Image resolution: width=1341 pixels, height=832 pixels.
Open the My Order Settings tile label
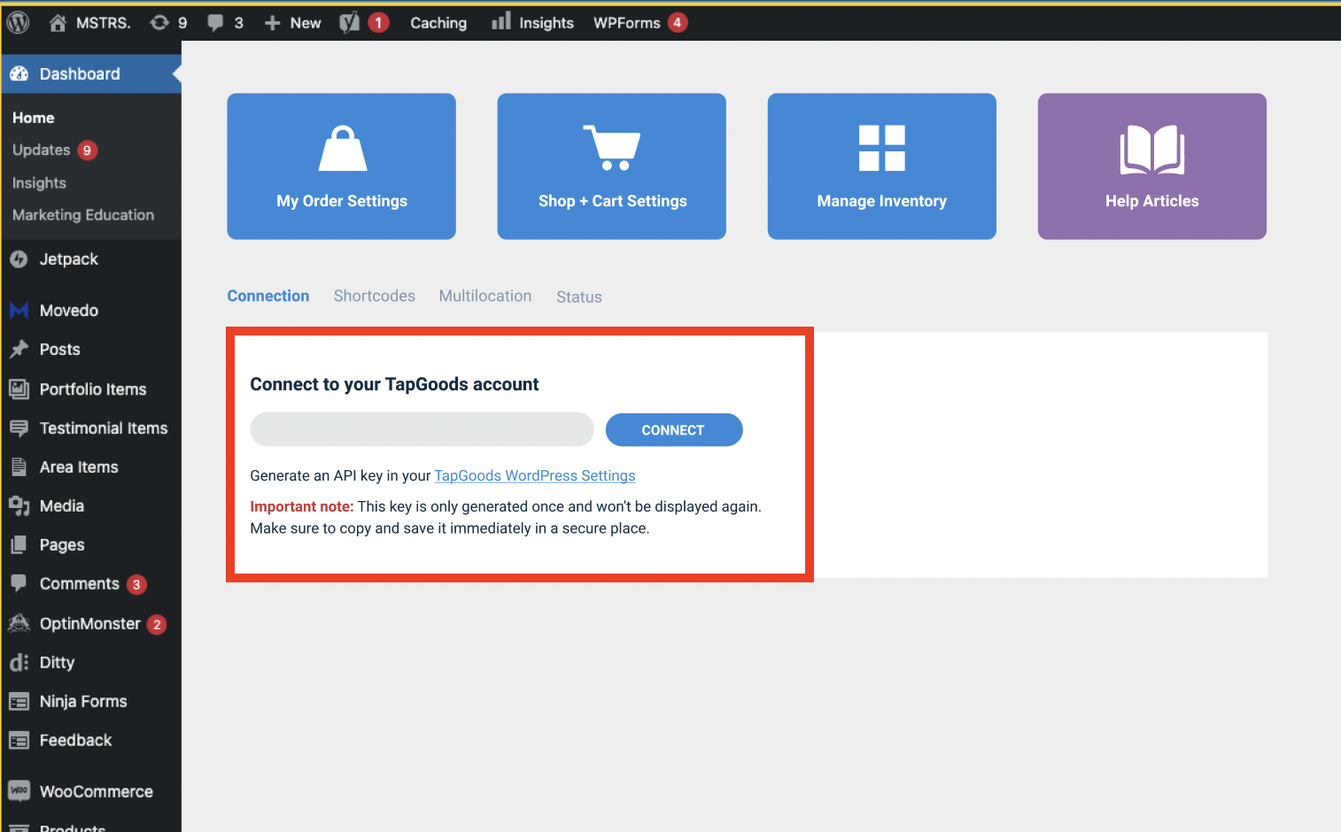tap(342, 201)
